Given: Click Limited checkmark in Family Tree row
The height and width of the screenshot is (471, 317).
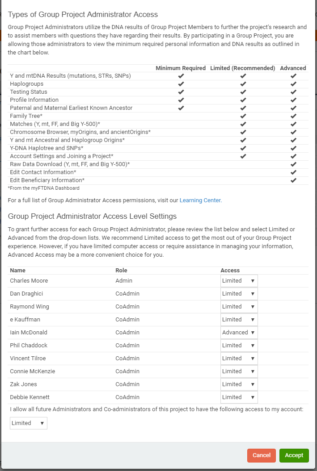Looking at the screenshot, I should [243, 116].
